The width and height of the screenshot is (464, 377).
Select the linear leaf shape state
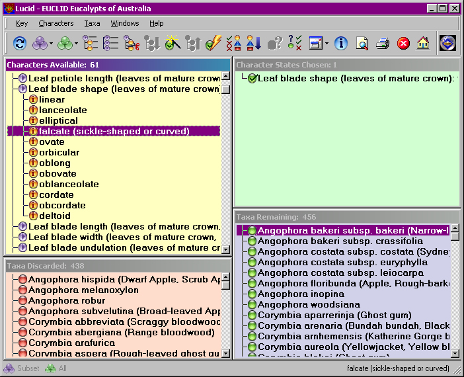[52, 99]
